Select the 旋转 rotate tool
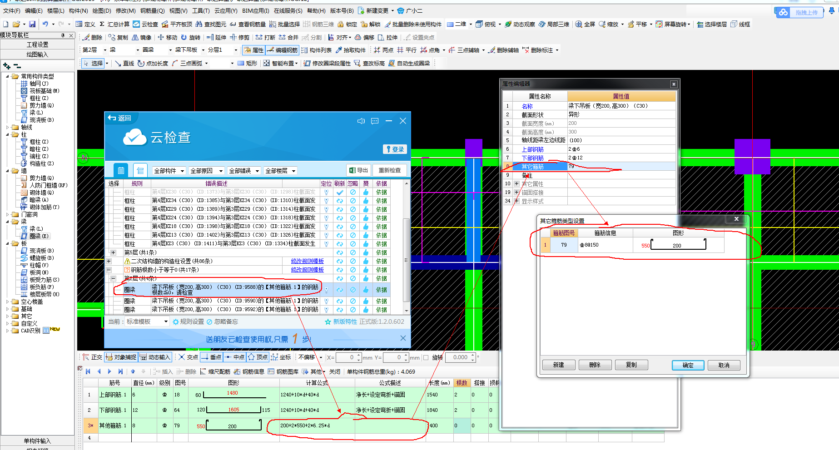This screenshot has height=450, width=839. (190, 37)
